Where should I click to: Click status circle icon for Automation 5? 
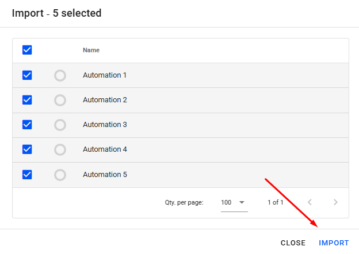(x=60, y=174)
